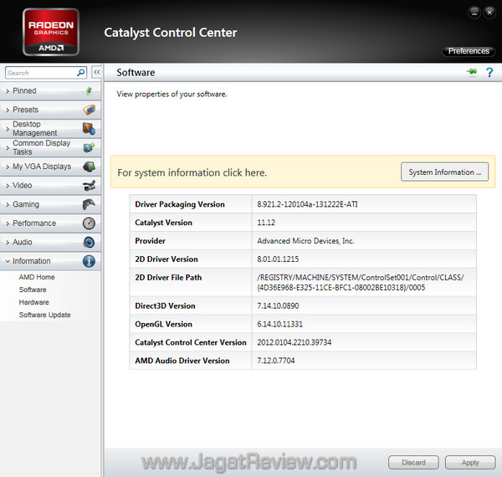Collapse the Information section
Image resolution: width=502 pixels, height=477 pixels.
click(50, 261)
